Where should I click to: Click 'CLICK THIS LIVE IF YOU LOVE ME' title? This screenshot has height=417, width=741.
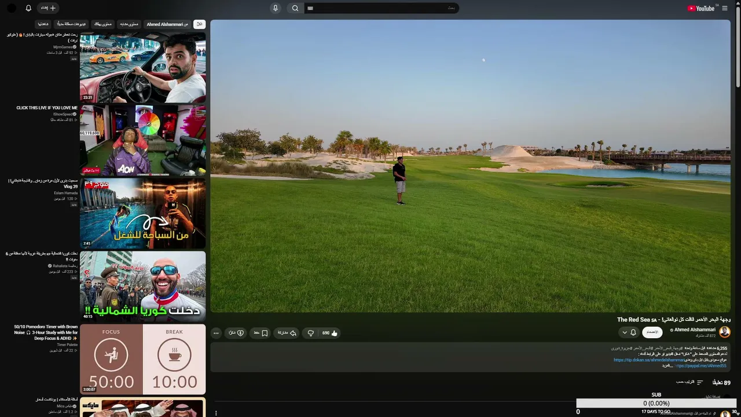click(47, 108)
